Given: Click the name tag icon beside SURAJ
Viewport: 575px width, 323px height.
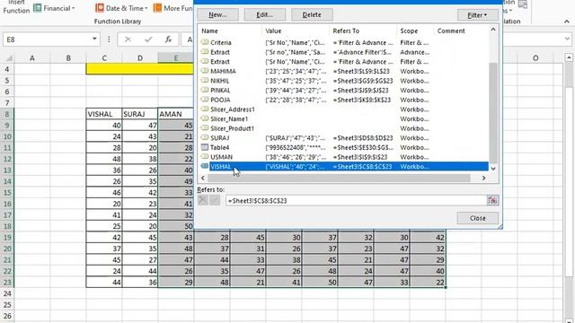Looking at the screenshot, I should click(205, 137).
